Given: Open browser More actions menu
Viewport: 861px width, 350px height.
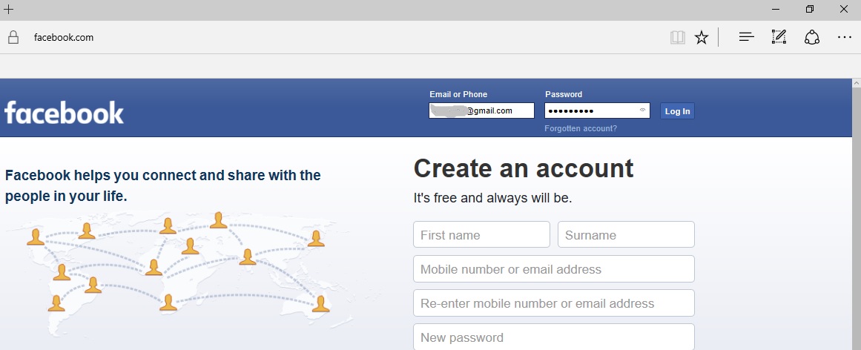Looking at the screenshot, I should pos(844,37).
